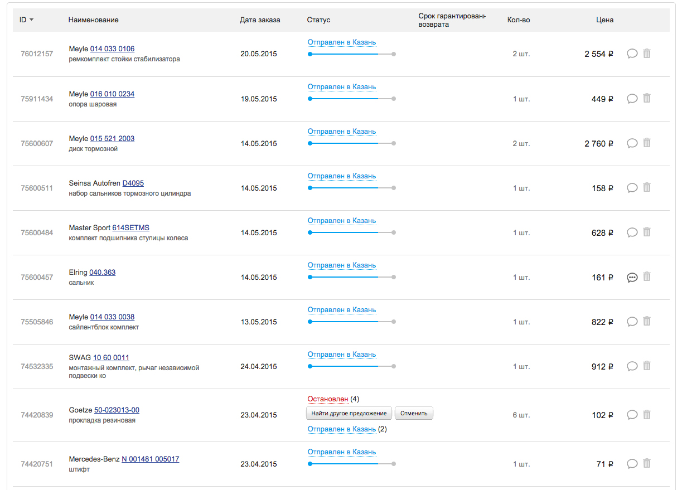
Task: Click trash icon for order 75600484
Action: 647,232
